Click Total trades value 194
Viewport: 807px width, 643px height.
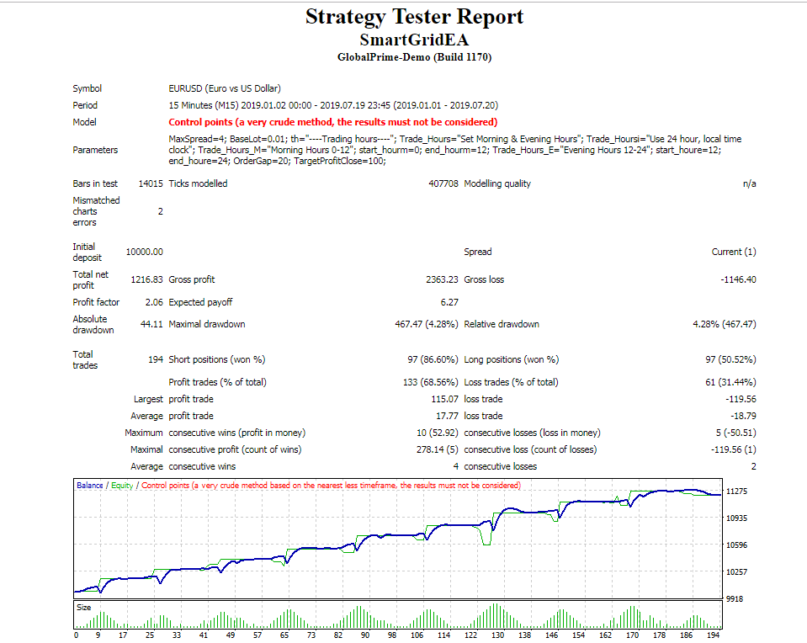(156, 359)
